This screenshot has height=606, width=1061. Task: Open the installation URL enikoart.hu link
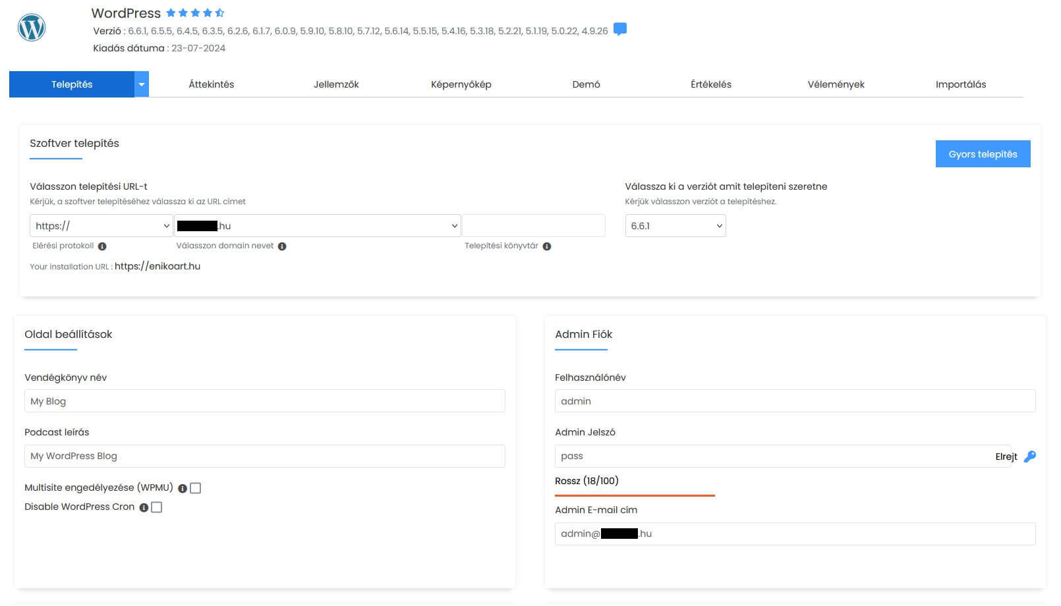[158, 266]
